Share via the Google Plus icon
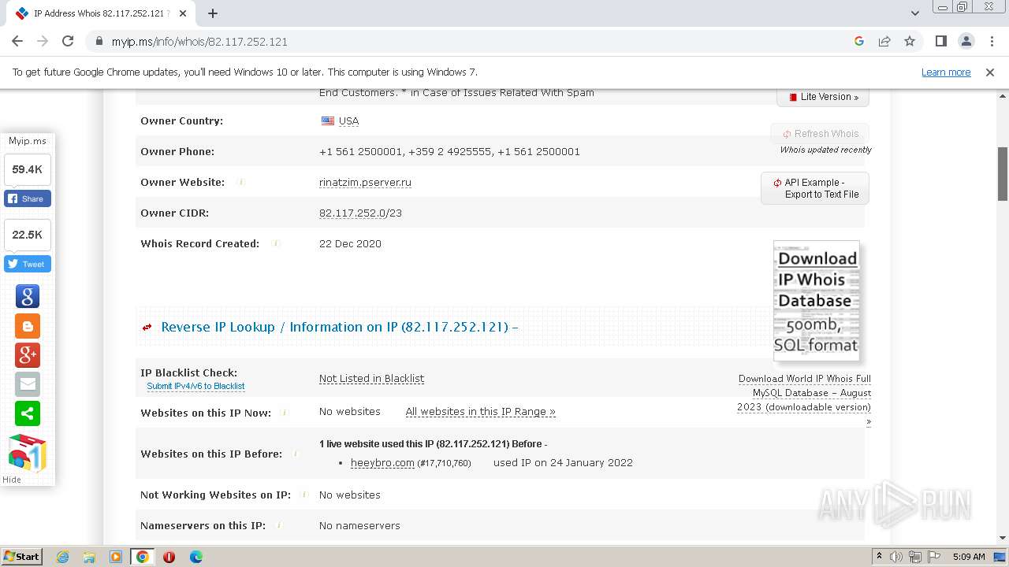 (x=28, y=355)
